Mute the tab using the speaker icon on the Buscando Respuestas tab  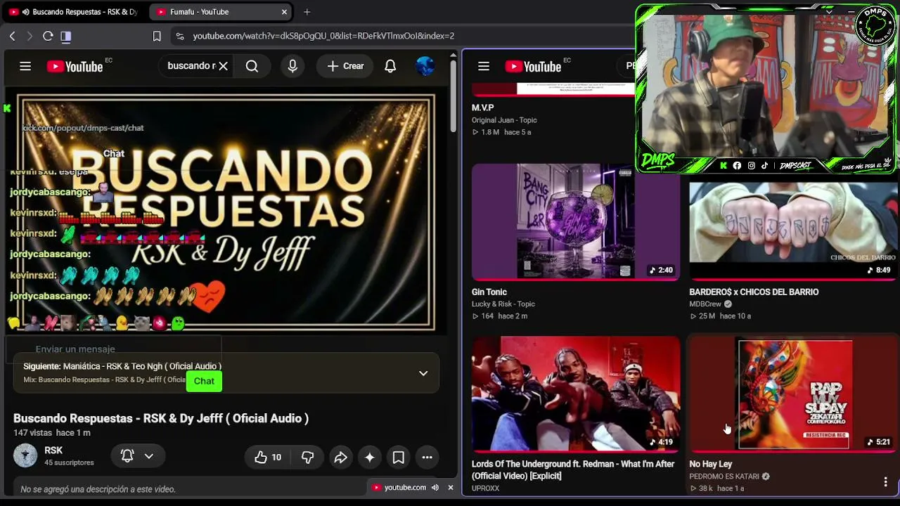tap(26, 12)
